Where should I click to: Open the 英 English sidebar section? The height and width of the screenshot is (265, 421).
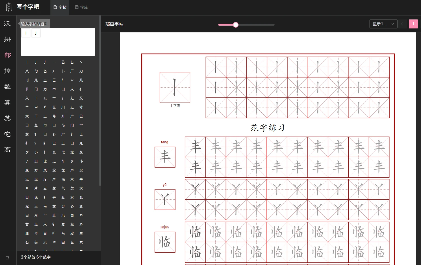8,118
